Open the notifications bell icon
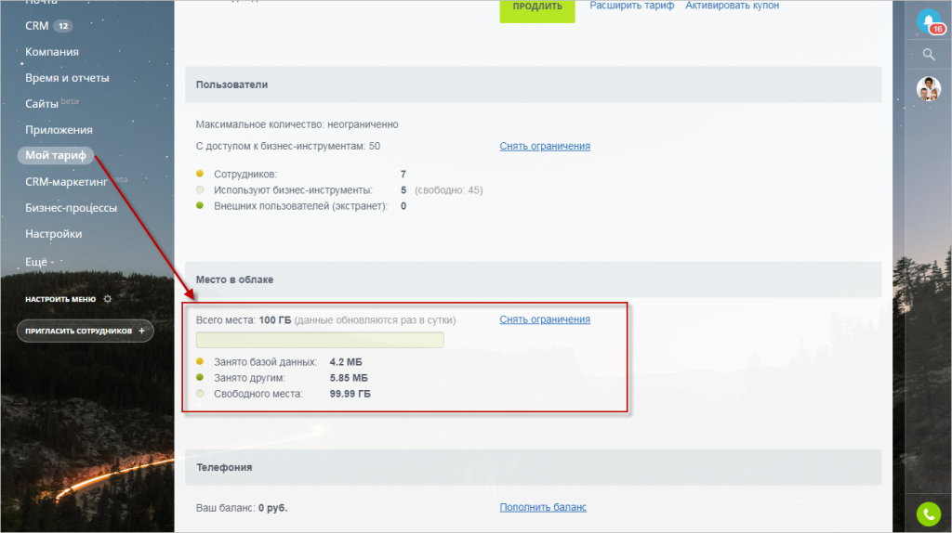 tap(928, 21)
